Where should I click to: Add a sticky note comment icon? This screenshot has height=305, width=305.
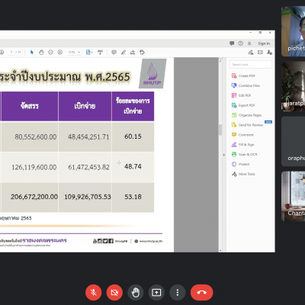pyautogui.click(x=114, y=53)
